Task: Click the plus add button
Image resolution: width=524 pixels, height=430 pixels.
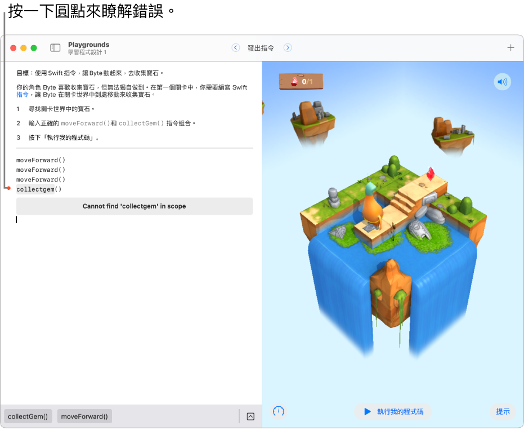Action: coord(510,48)
